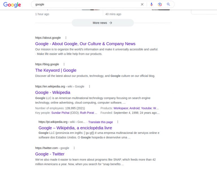Open options menu for about.google result

coord(66,38)
